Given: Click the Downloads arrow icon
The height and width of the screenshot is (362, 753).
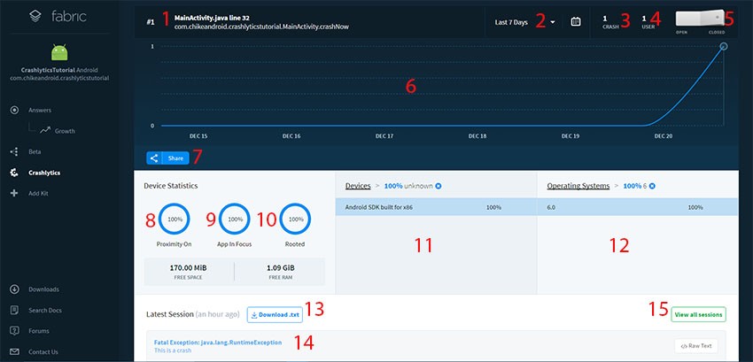Looking at the screenshot, I should [14, 289].
